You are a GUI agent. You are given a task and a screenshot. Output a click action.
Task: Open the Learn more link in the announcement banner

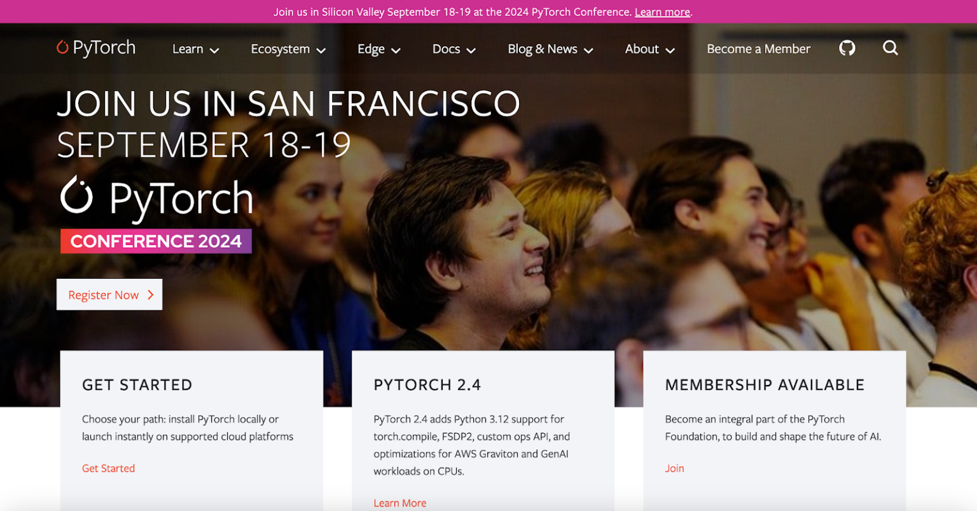point(662,11)
